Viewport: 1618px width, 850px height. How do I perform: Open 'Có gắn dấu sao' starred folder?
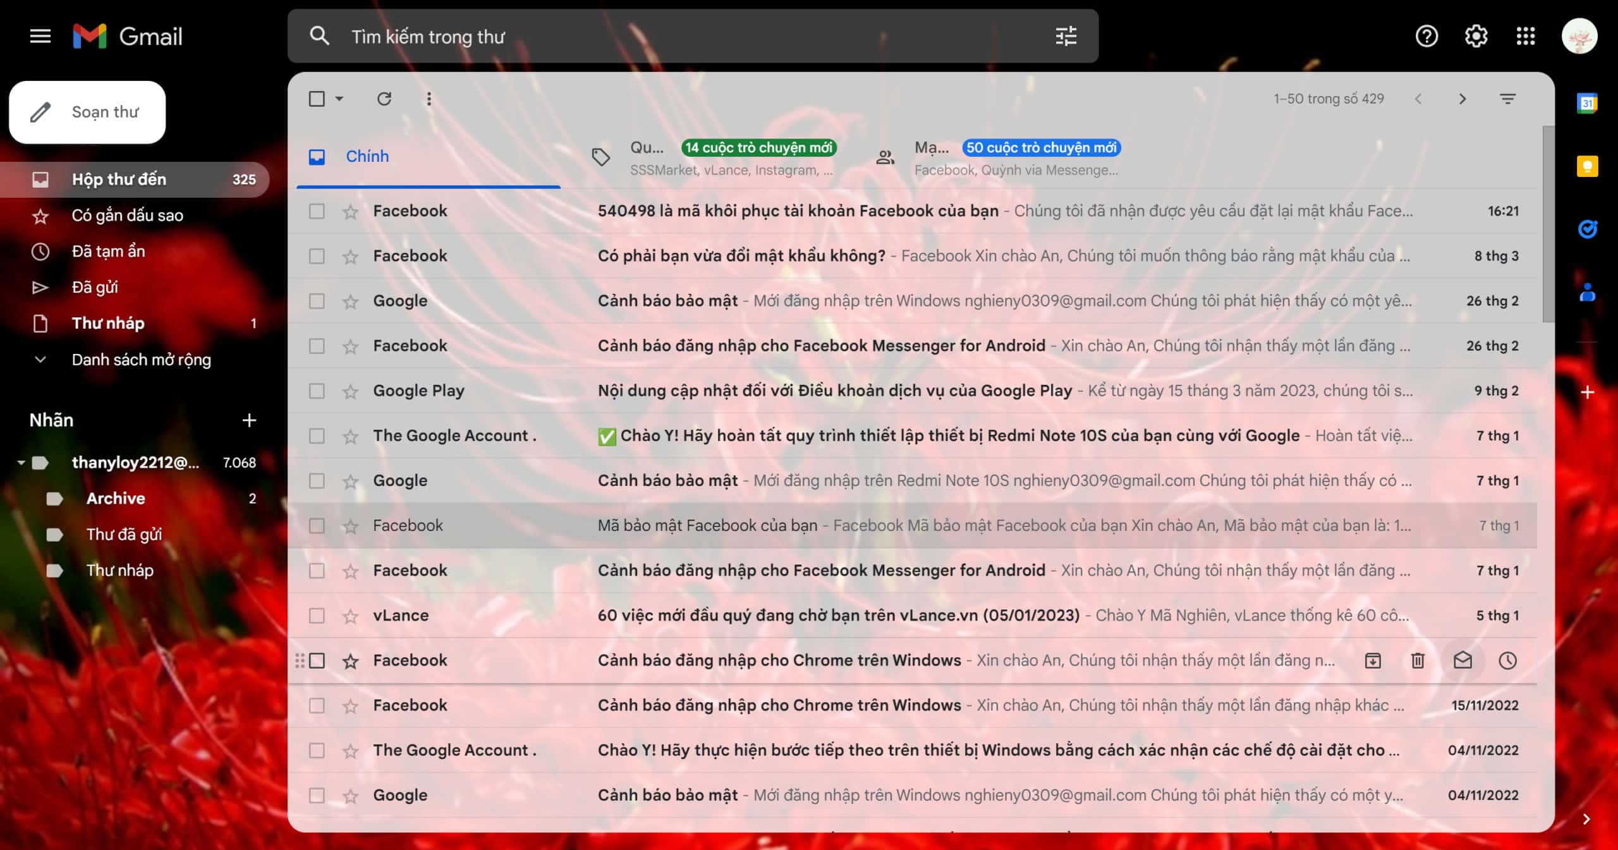pos(135,216)
